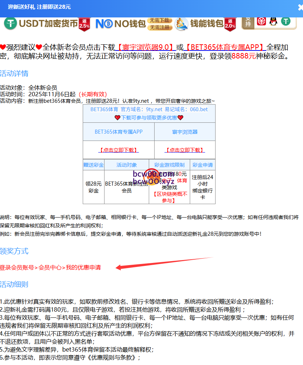Click the 钱能钱包 wallet icon

pyautogui.click(x=181, y=24)
